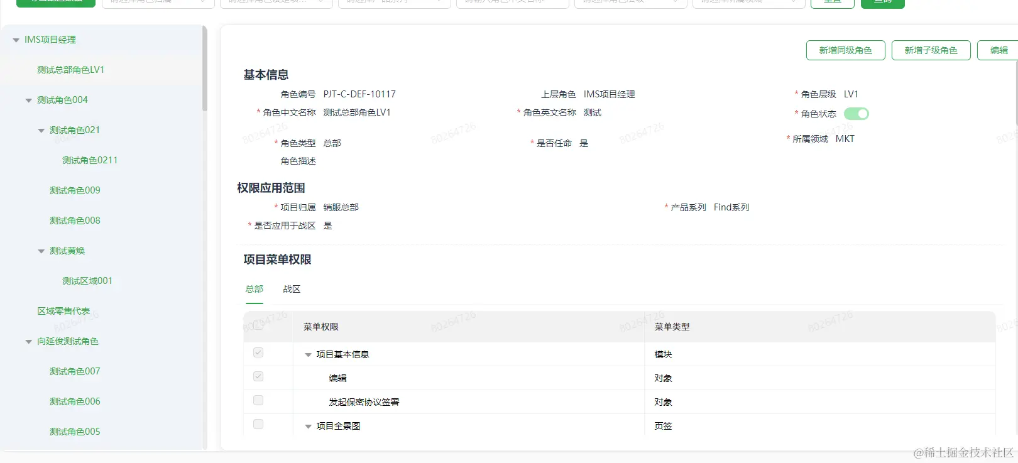Image resolution: width=1018 pixels, height=463 pixels.
Task: Toggle the 角色状态 switch
Action: [x=857, y=114]
